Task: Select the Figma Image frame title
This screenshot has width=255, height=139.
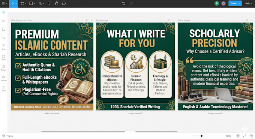Action: (x=102, y=20)
